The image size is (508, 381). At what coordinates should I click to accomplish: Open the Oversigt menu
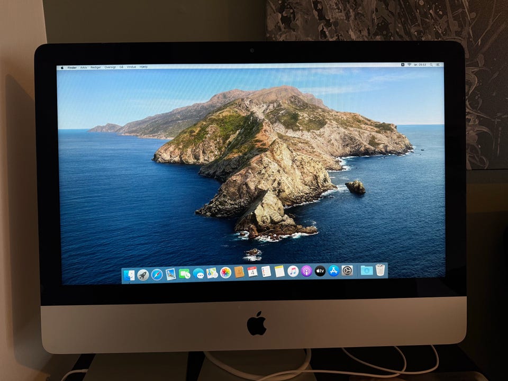pyautogui.click(x=110, y=67)
